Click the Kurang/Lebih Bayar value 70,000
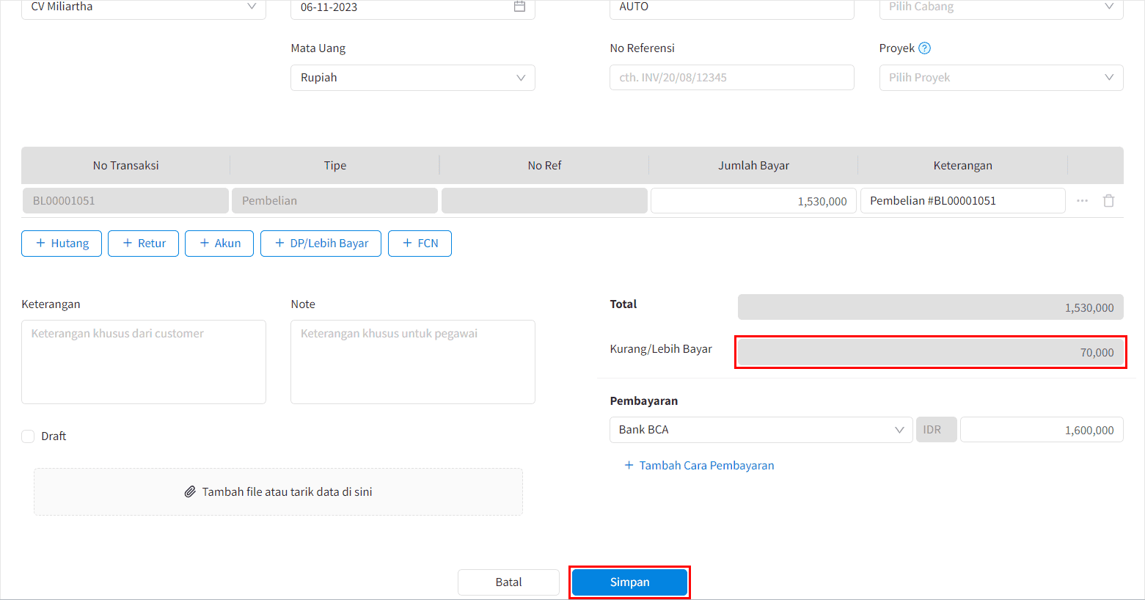The height and width of the screenshot is (600, 1145). (931, 352)
